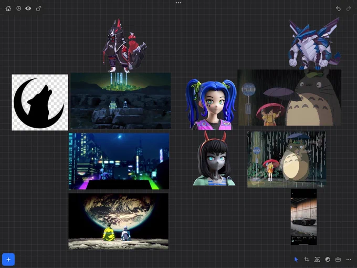
Task: Select the pointer arrow tool
Action: (x=296, y=260)
